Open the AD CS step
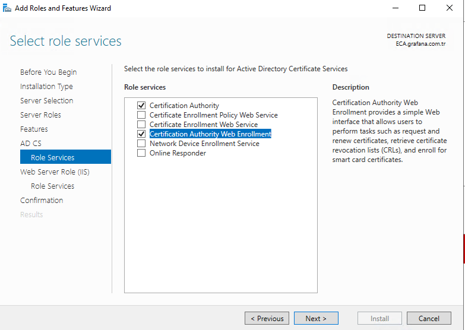 pyautogui.click(x=30, y=143)
